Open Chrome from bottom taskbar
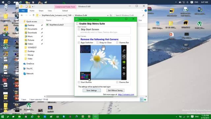The image size is (211, 119). pyautogui.click(x=39, y=117)
